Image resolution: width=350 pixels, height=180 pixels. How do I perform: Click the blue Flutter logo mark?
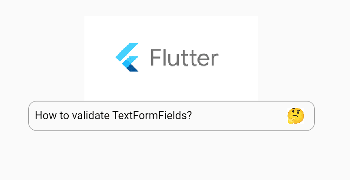[127, 57]
